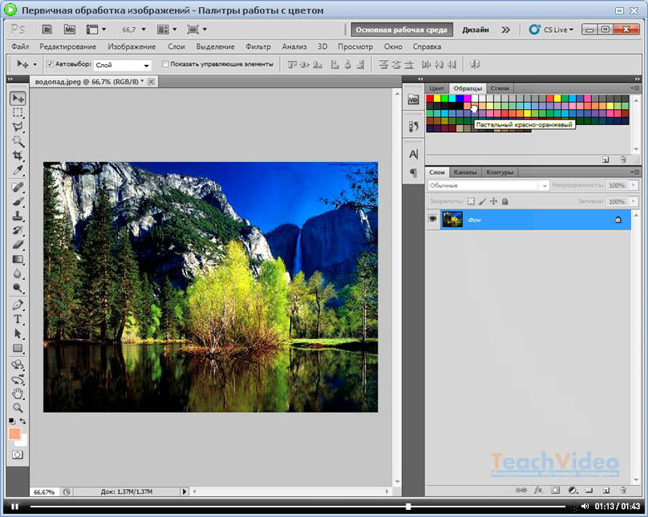Select the History Brush tool

pyautogui.click(x=18, y=230)
